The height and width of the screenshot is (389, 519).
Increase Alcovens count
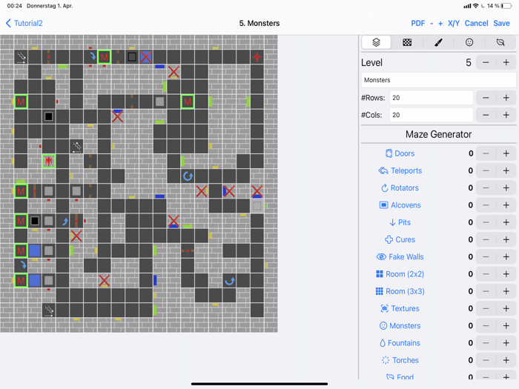click(506, 205)
